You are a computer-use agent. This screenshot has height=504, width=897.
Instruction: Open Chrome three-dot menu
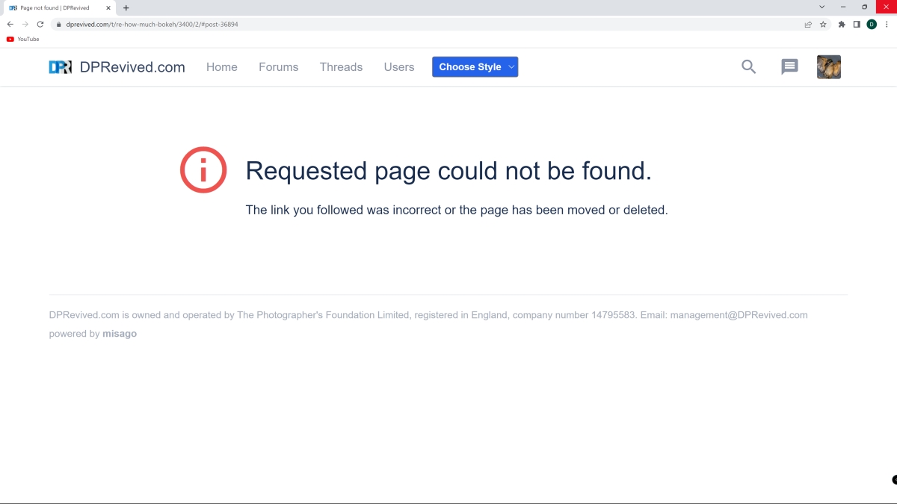(x=887, y=24)
